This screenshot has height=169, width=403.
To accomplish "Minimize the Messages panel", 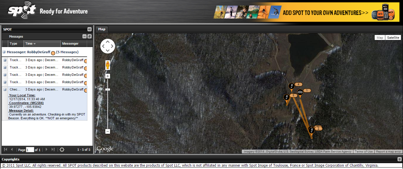I will click(84, 36).
